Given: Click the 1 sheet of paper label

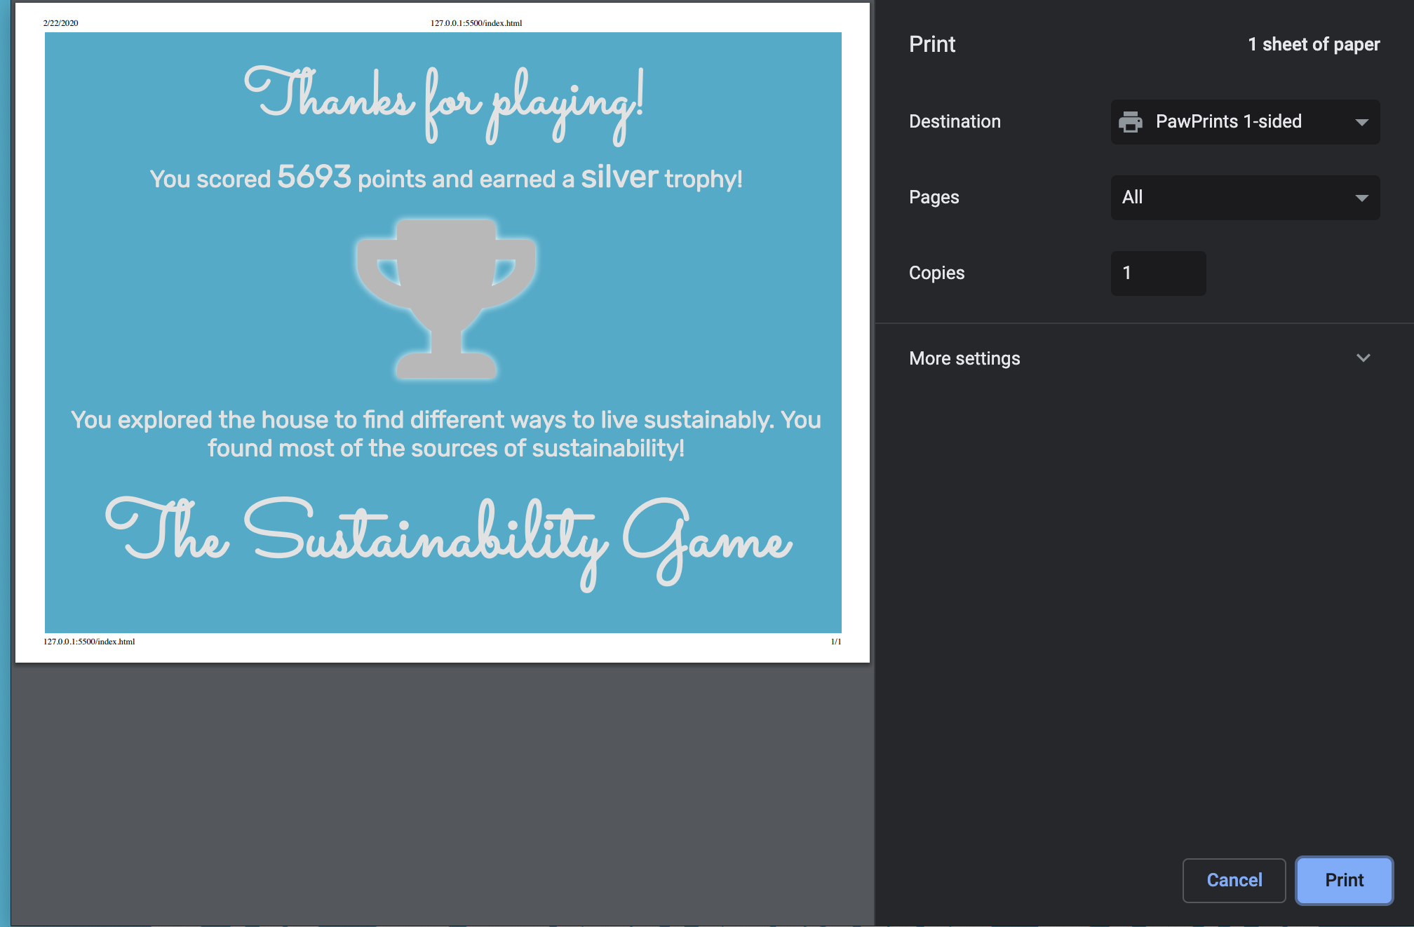Looking at the screenshot, I should point(1314,43).
